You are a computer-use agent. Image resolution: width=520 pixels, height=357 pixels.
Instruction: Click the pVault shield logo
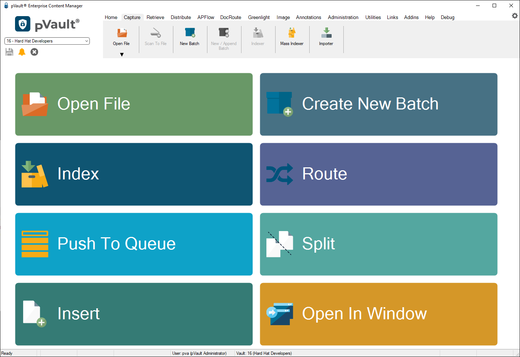click(23, 24)
